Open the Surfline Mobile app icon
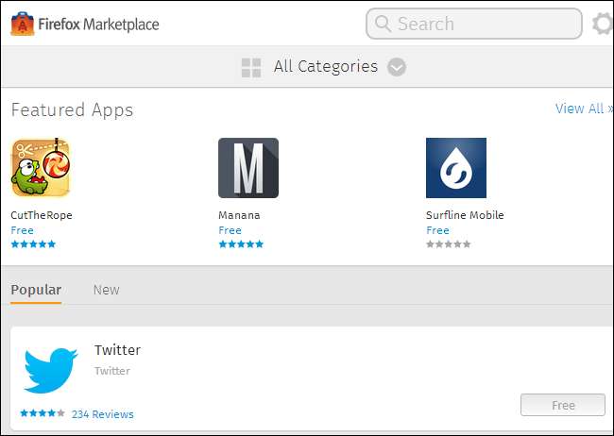The image size is (614, 436). [456, 168]
